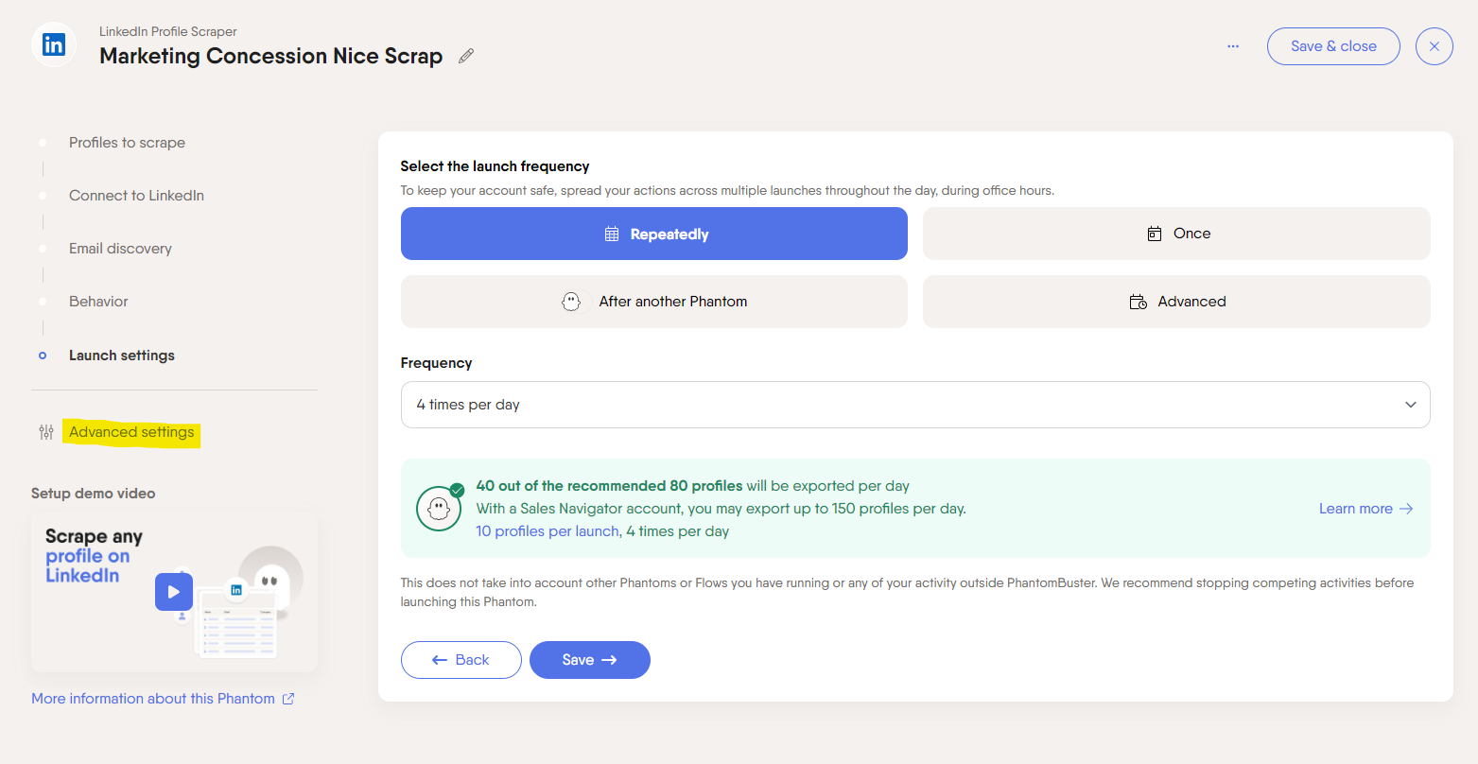This screenshot has width=1478, height=764.
Task: Go to Profiles to scrape step
Action: pyautogui.click(x=127, y=143)
